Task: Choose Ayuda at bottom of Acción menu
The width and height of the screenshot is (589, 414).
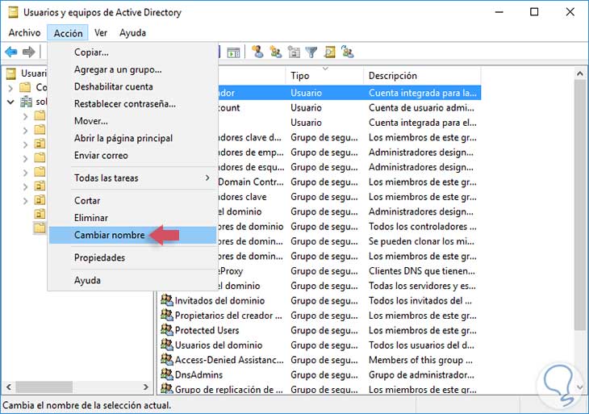Action: 132,280
